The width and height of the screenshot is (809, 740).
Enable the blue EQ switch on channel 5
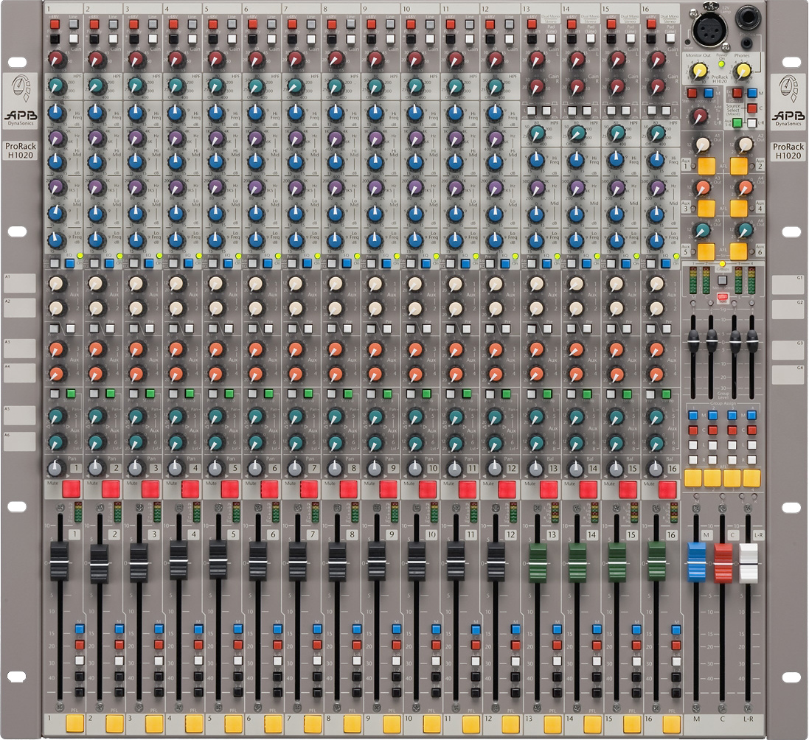[228, 262]
